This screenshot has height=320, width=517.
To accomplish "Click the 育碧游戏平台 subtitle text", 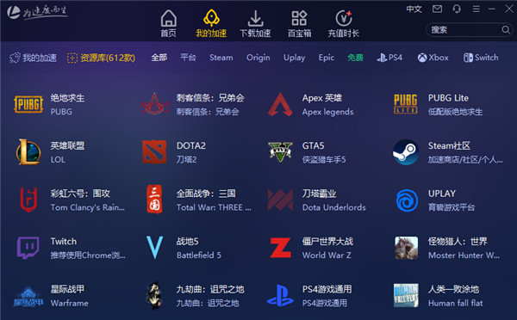I will tap(452, 207).
